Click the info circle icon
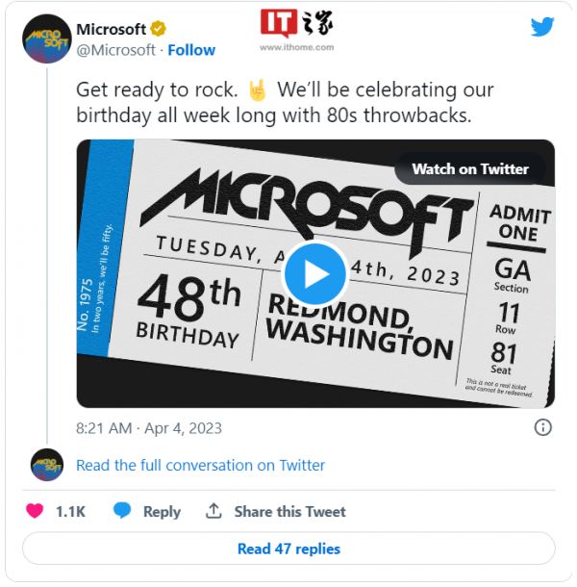This screenshot has height=587, width=577. [x=542, y=426]
